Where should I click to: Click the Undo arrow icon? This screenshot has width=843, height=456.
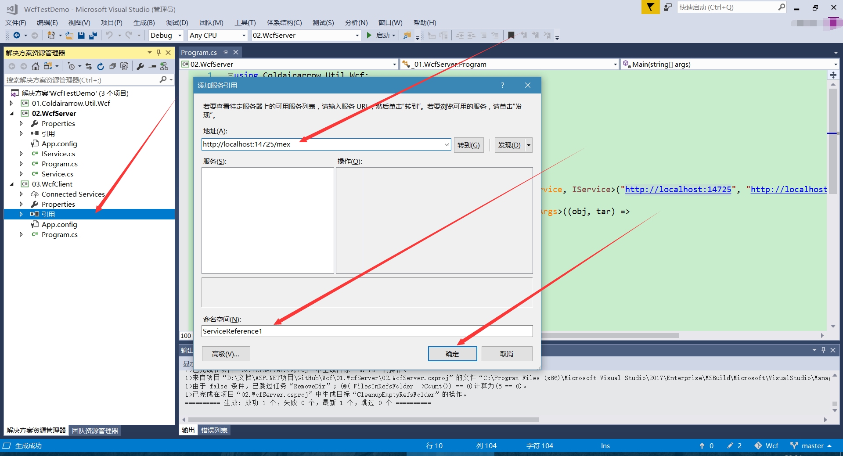tap(109, 35)
